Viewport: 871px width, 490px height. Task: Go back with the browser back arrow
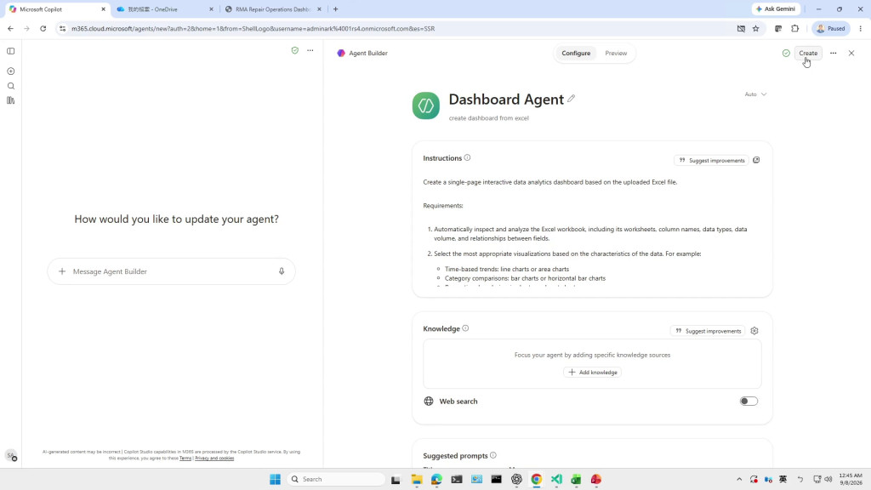[x=10, y=28]
